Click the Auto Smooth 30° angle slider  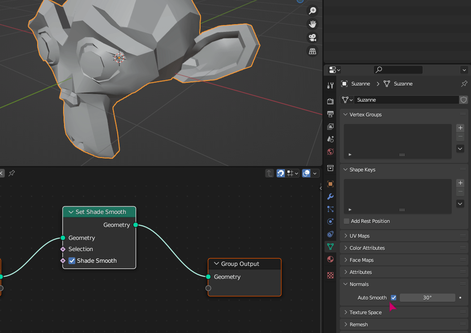pyautogui.click(x=427, y=298)
